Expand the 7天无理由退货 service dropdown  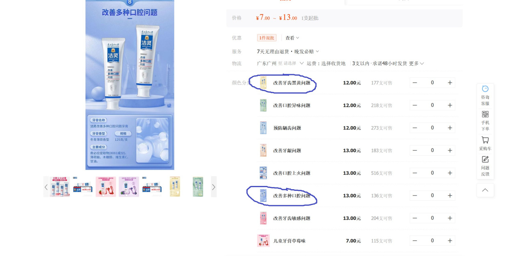coord(288,52)
